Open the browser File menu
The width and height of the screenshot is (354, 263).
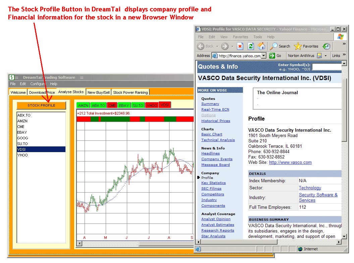[x=201, y=37]
